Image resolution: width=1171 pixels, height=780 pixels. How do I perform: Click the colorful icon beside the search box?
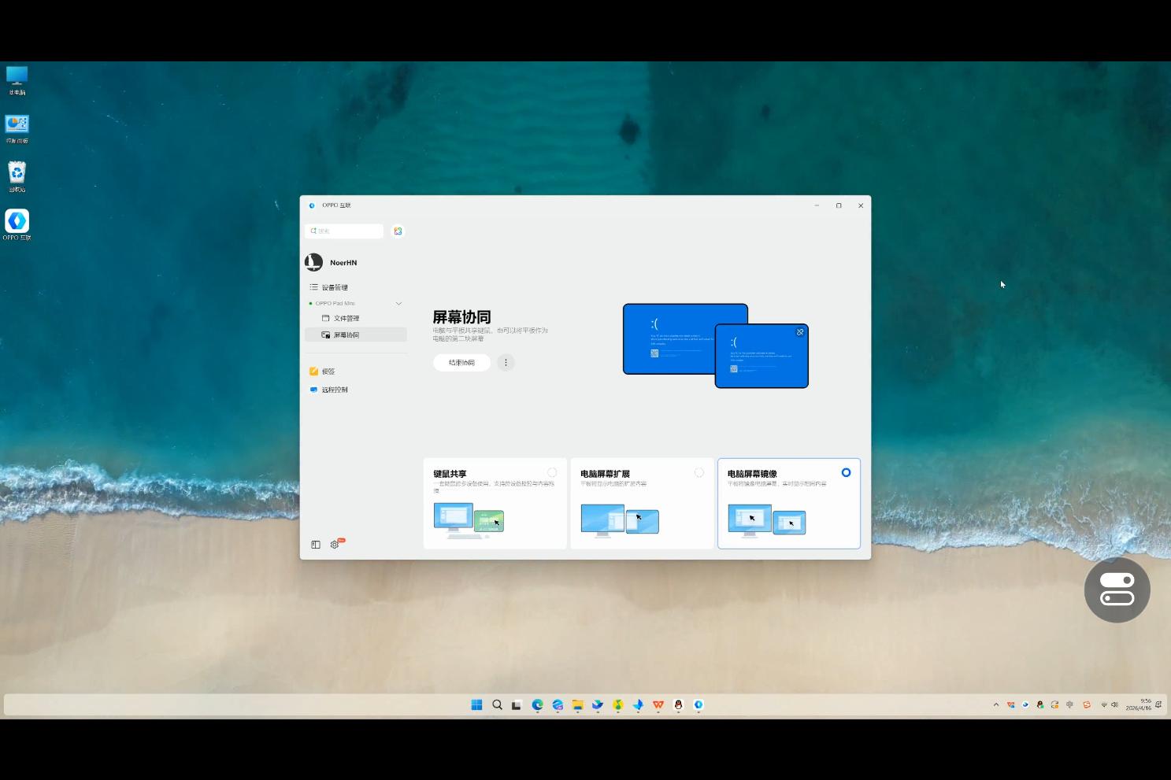point(398,231)
